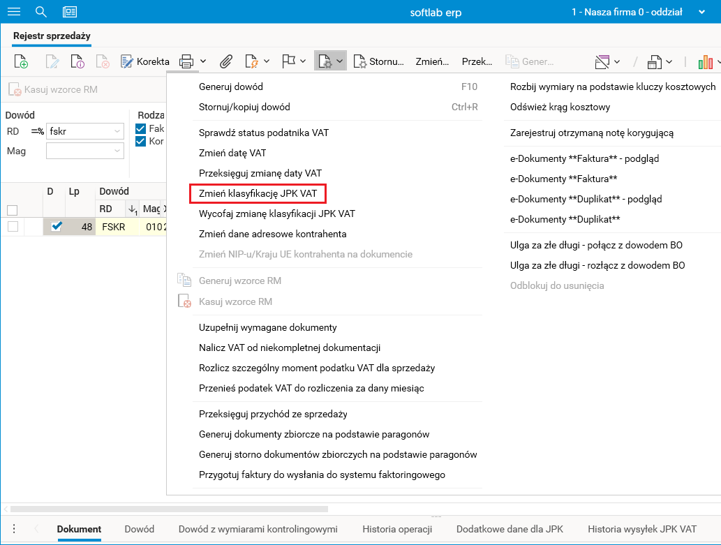Click the printer icon

point(186,61)
